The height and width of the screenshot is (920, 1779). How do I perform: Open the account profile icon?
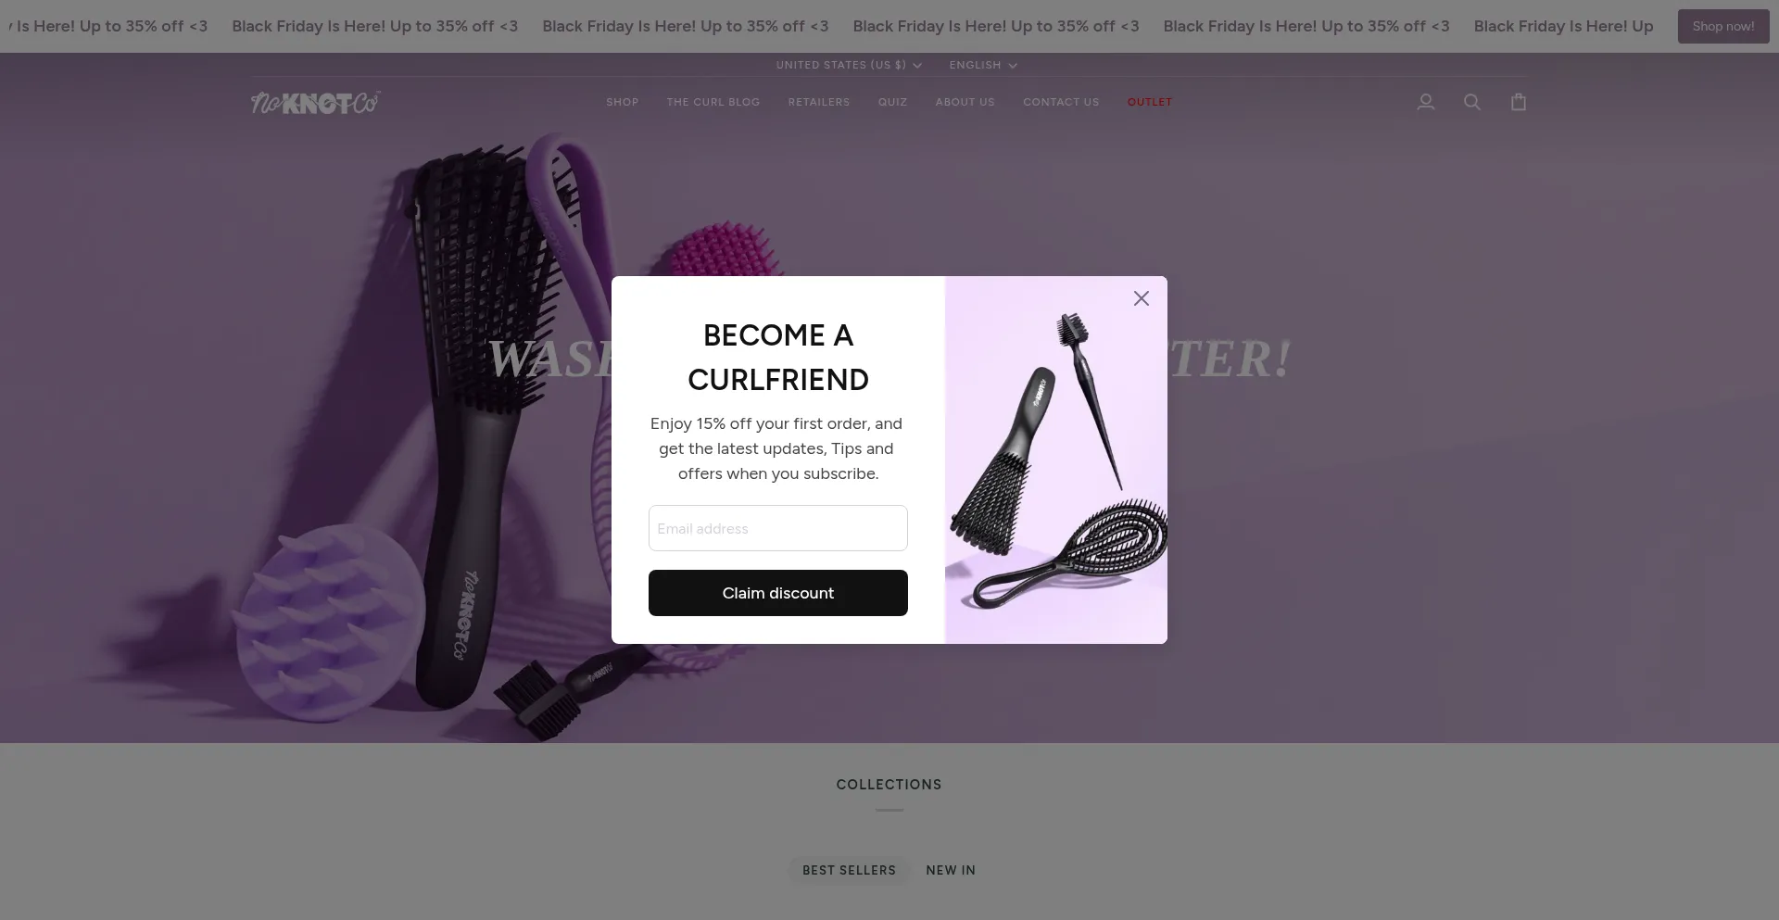click(1426, 102)
